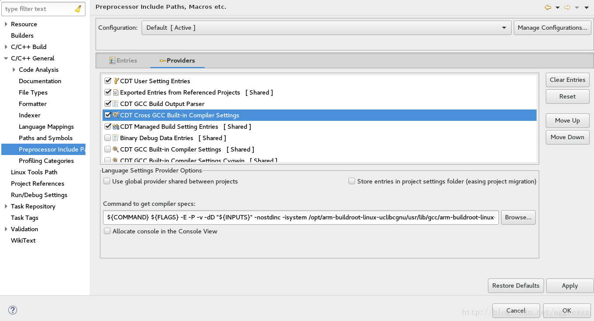Open the Configuration dropdown

click(x=327, y=28)
